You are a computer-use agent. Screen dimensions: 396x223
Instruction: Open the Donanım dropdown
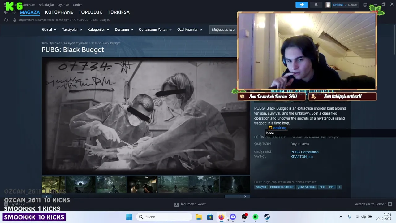click(x=124, y=30)
